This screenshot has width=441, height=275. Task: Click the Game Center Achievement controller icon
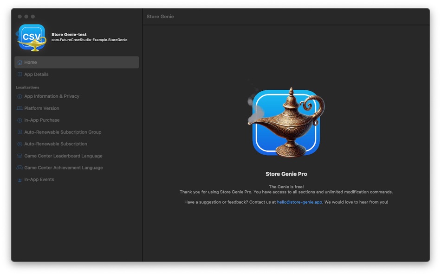point(19,168)
